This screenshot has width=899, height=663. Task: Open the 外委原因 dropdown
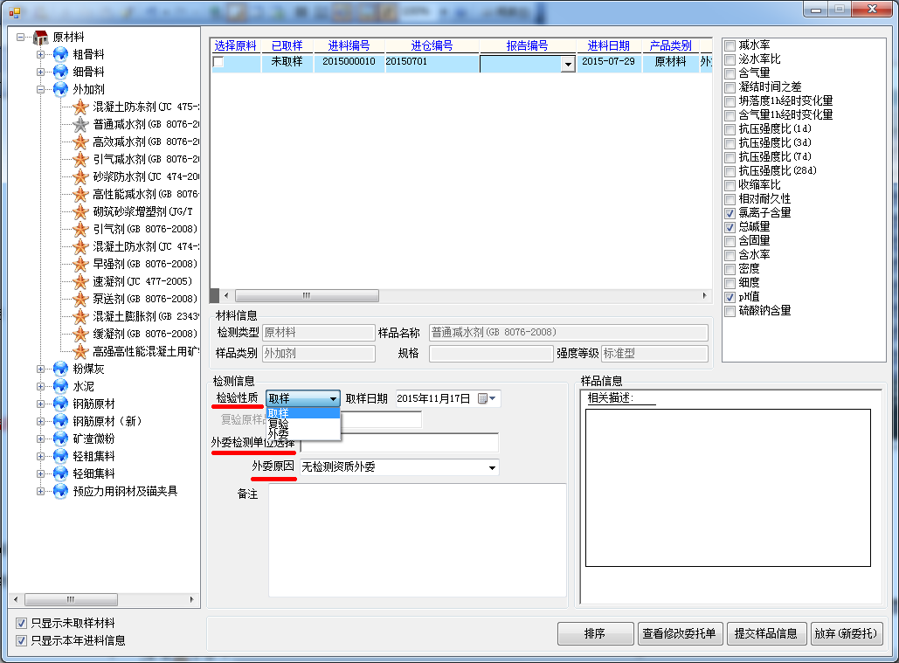tap(493, 467)
